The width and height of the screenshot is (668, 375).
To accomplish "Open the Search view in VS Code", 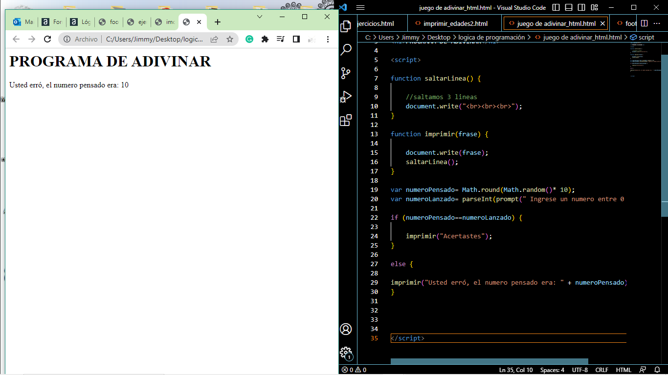I will (x=346, y=49).
